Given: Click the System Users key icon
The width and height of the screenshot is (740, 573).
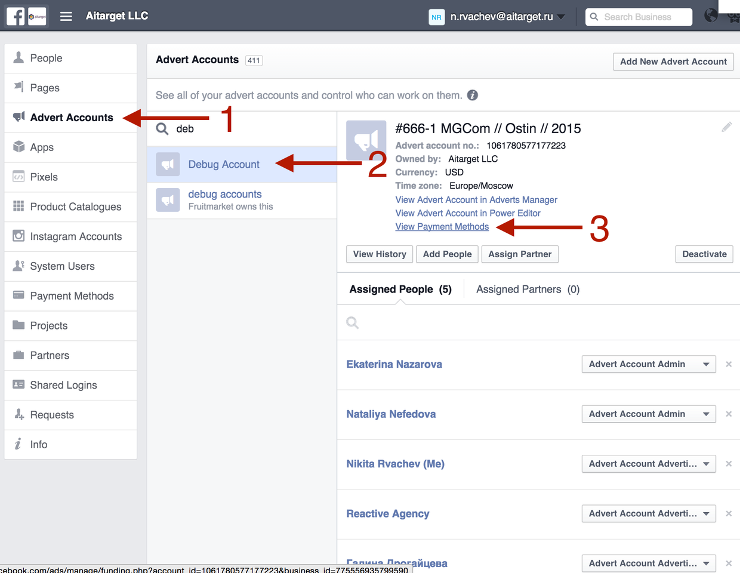Looking at the screenshot, I should tap(18, 266).
